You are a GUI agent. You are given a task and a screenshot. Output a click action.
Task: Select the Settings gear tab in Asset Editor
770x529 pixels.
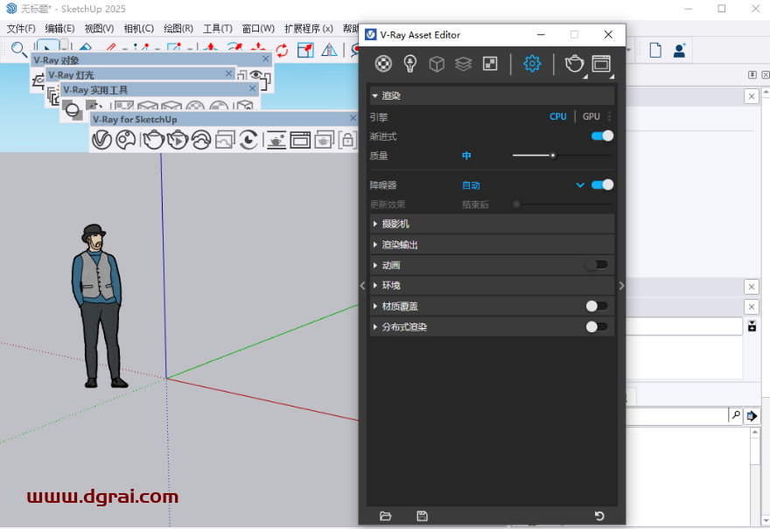click(x=532, y=63)
